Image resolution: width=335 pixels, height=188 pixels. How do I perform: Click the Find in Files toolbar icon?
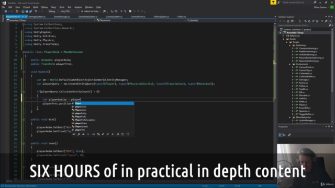(104, 11)
